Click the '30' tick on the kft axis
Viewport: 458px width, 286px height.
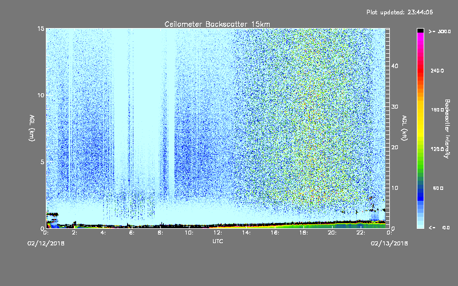coord(394,107)
